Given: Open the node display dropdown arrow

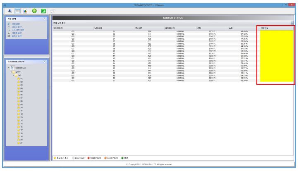Looking at the screenshot, I should [x=292, y=23].
